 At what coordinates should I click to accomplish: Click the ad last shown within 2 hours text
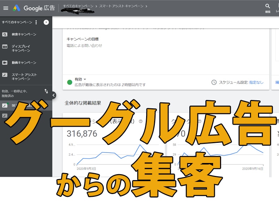pyautogui.click(x=110, y=85)
